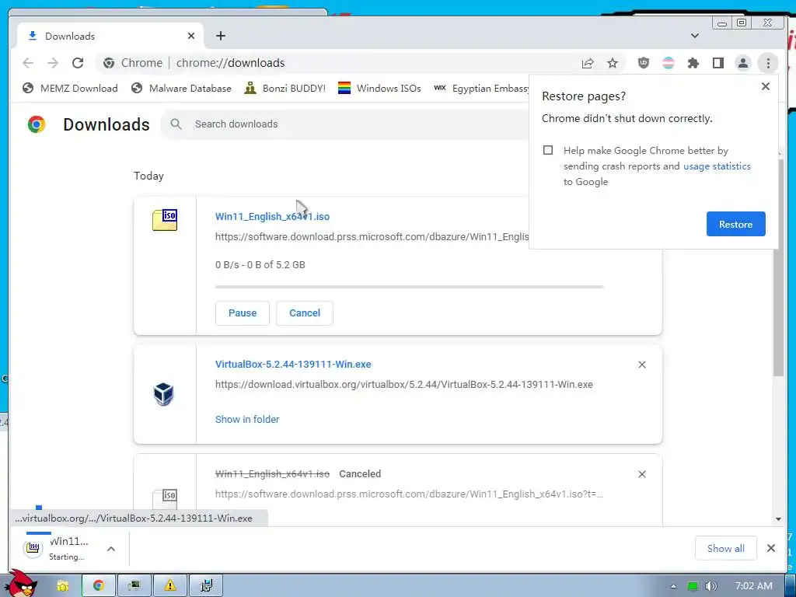Switch to Chrome in the taskbar
Screen dimensions: 796x597
click(99, 586)
